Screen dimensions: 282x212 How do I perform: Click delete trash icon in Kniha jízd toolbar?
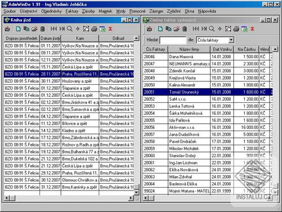43,29
